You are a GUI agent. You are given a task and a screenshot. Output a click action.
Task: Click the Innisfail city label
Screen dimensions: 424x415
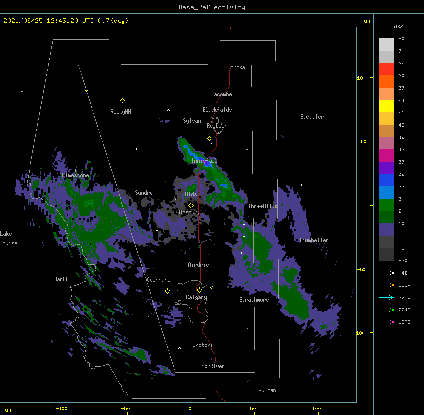click(204, 161)
